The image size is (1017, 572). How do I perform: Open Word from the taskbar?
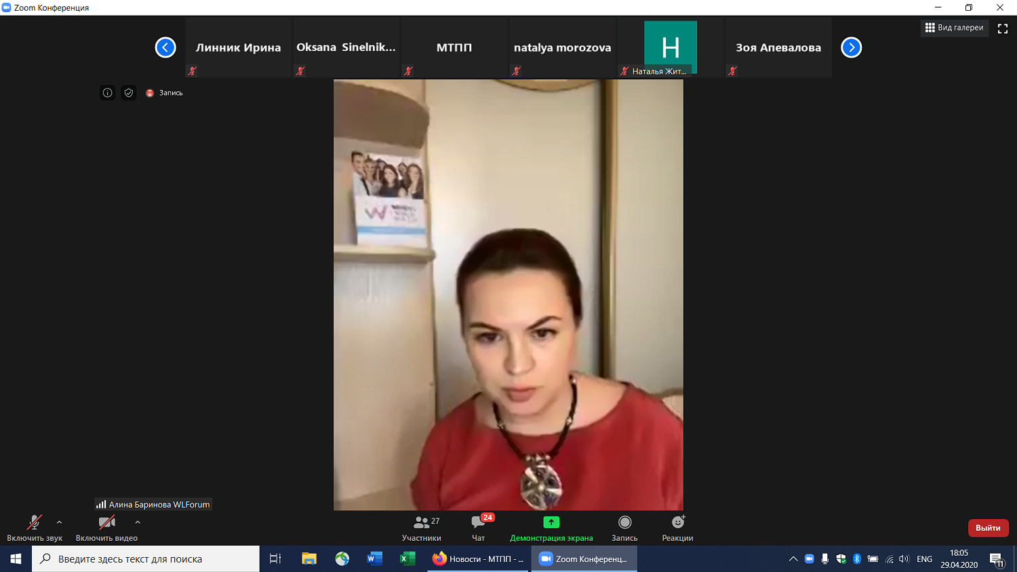point(375,559)
